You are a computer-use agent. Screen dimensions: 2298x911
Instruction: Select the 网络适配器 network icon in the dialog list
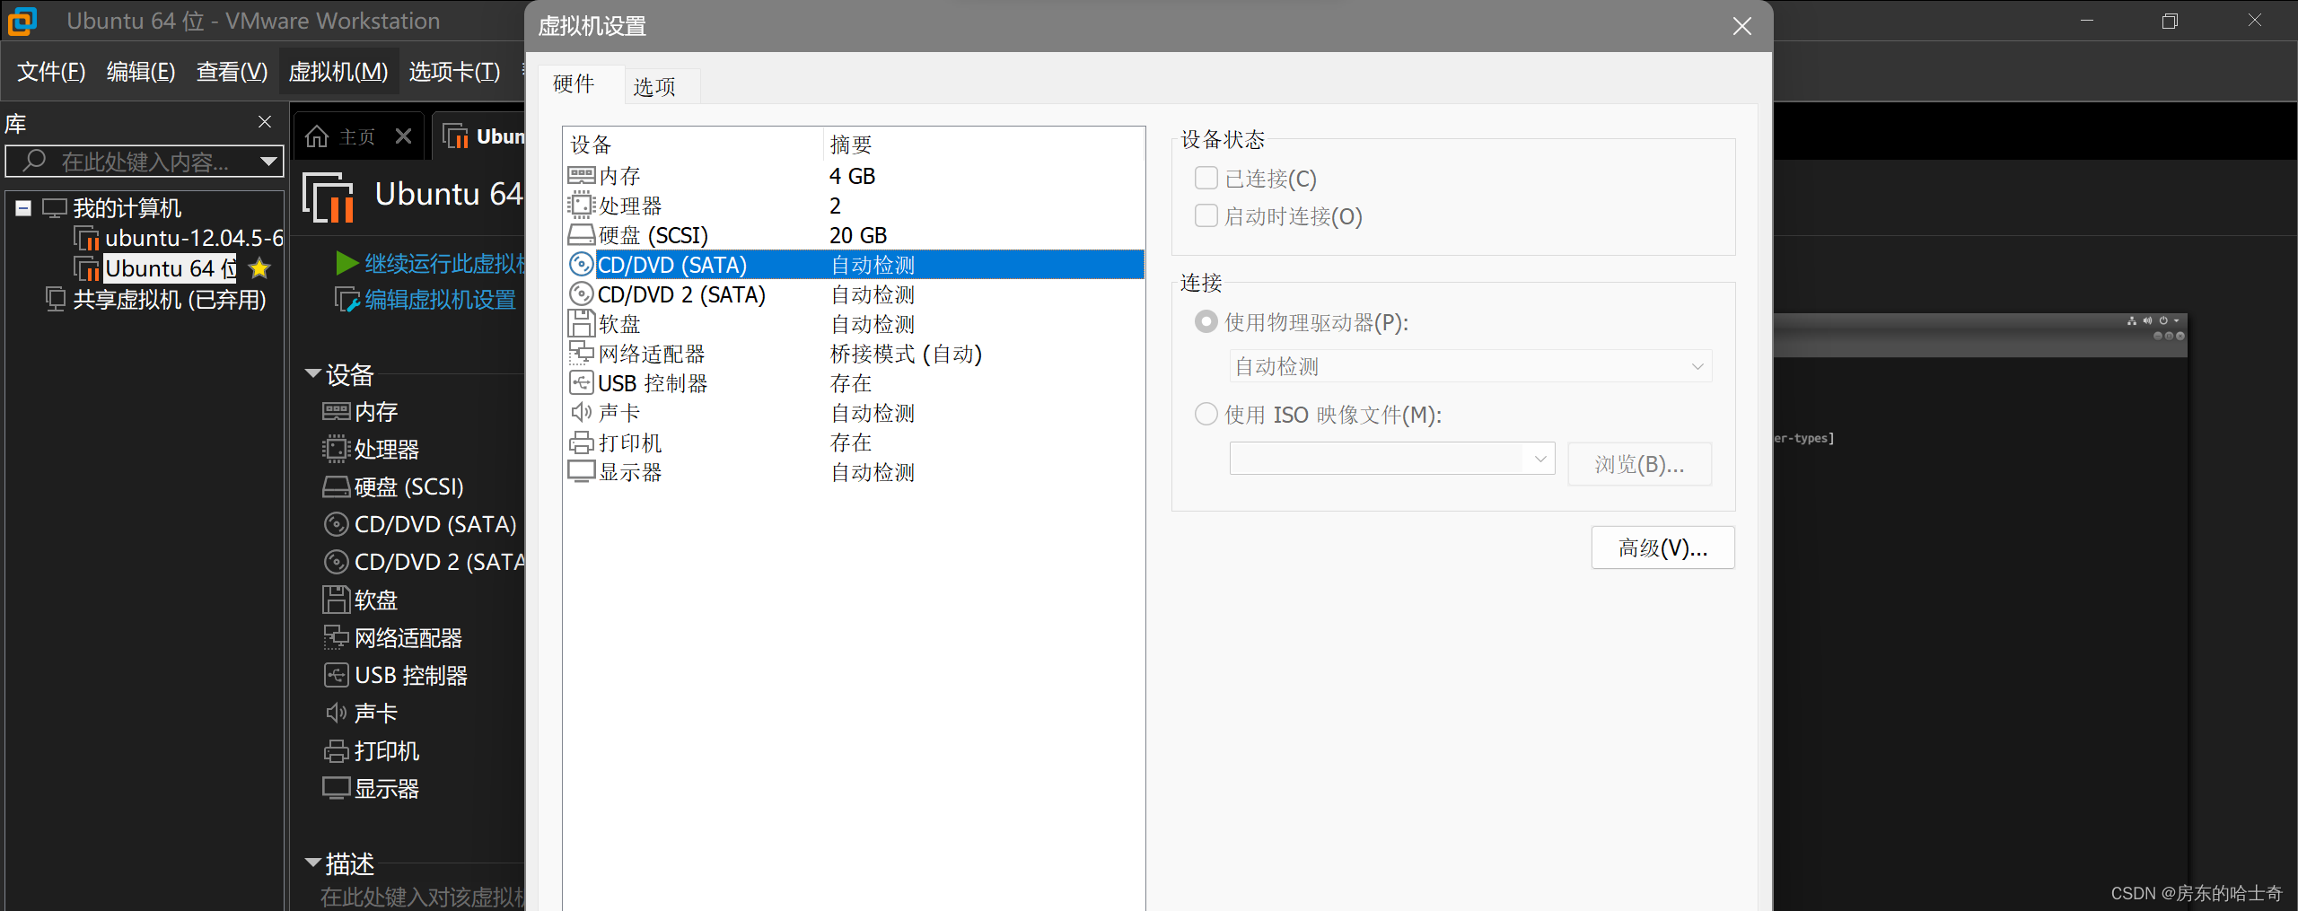tap(581, 354)
